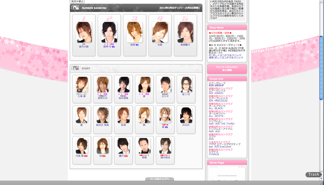Screen dimensions: 324x185
Task: Click the blue badge icon beside 琉那
Action: pyautogui.click(x=137, y=45)
